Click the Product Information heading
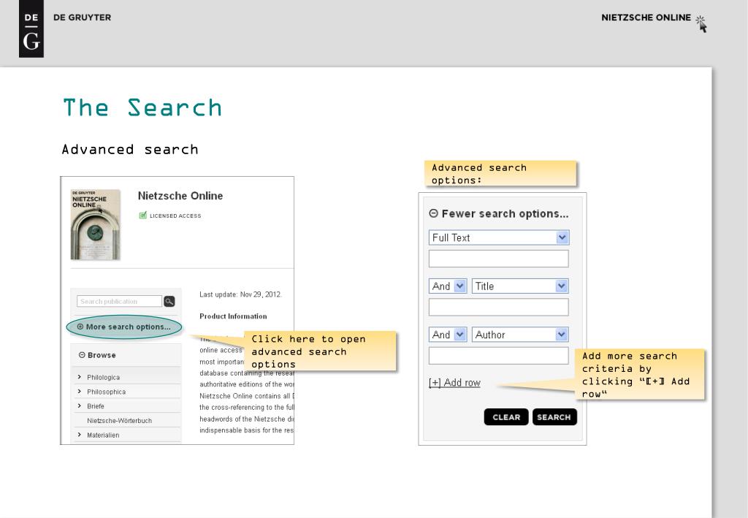 [233, 316]
